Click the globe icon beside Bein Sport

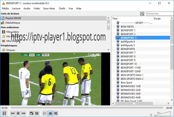coord(118,82)
